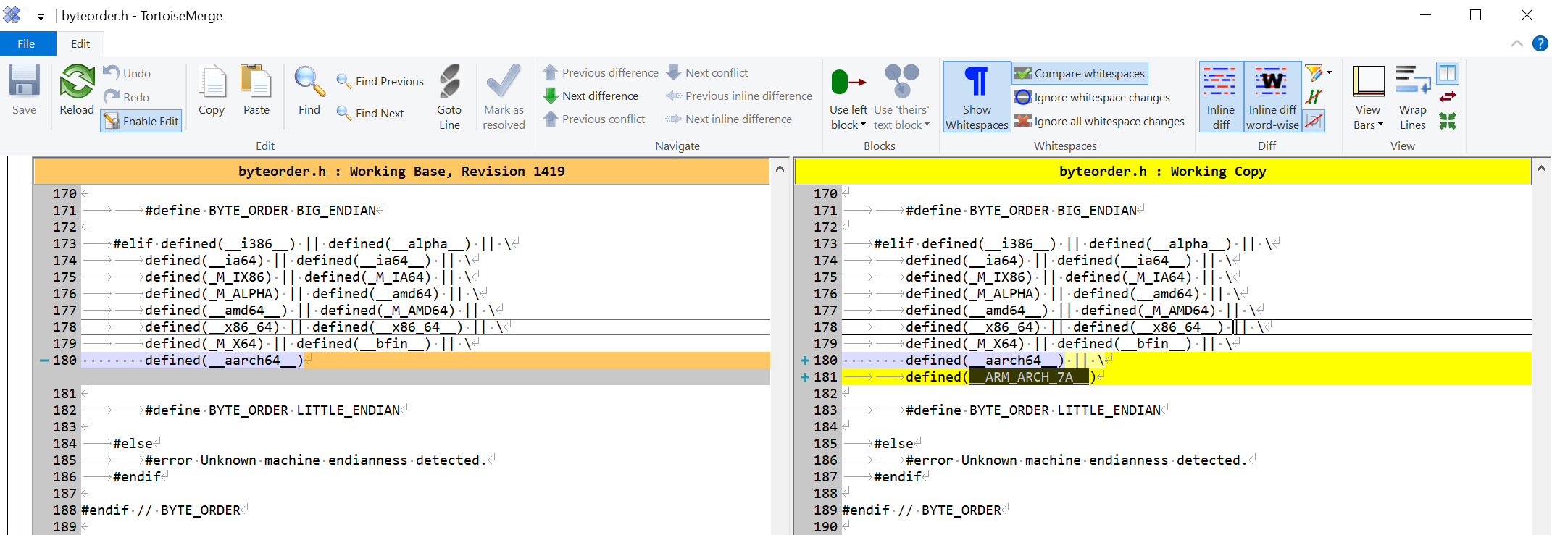Toggle Enable Edit mode
This screenshot has height=535, width=1552.
pos(141,121)
